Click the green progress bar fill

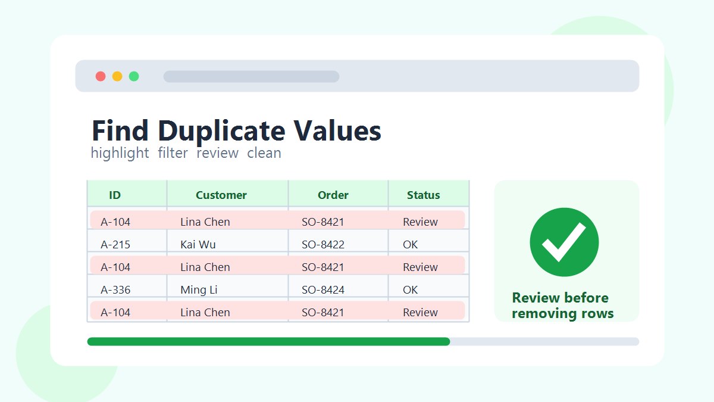coord(268,341)
